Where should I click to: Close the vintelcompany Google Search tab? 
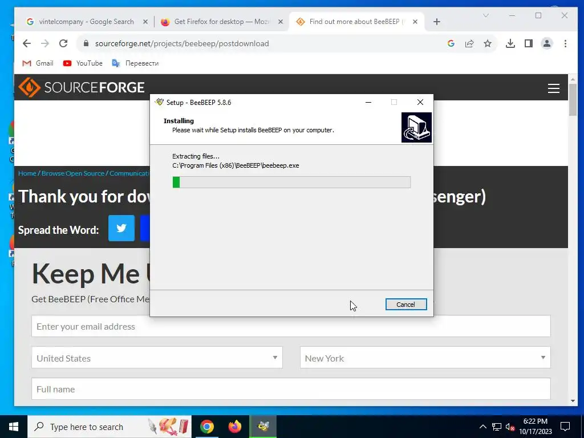145,22
